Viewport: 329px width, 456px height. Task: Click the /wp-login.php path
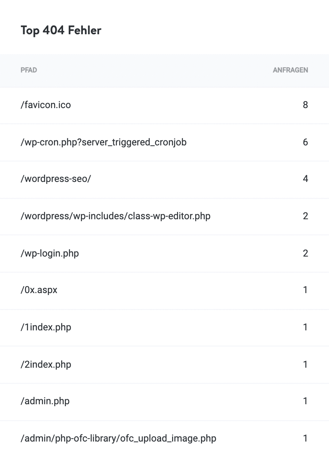pyautogui.click(x=49, y=253)
